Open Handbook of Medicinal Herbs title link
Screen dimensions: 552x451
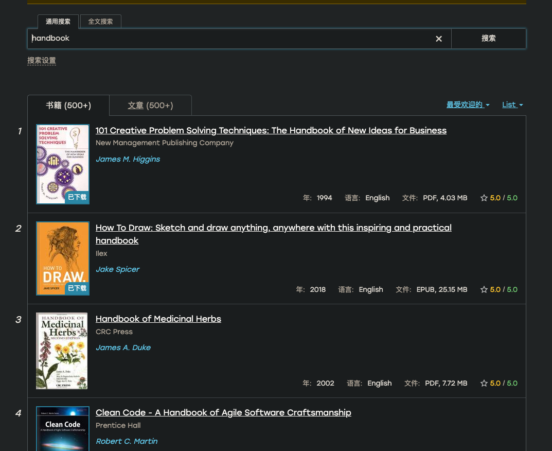coord(158,319)
